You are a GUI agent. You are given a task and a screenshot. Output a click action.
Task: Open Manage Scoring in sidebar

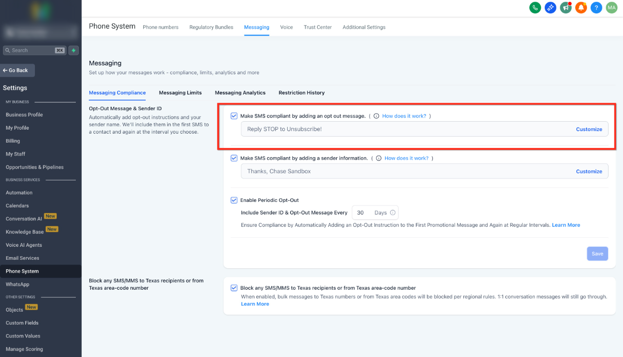[x=24, y=349]
